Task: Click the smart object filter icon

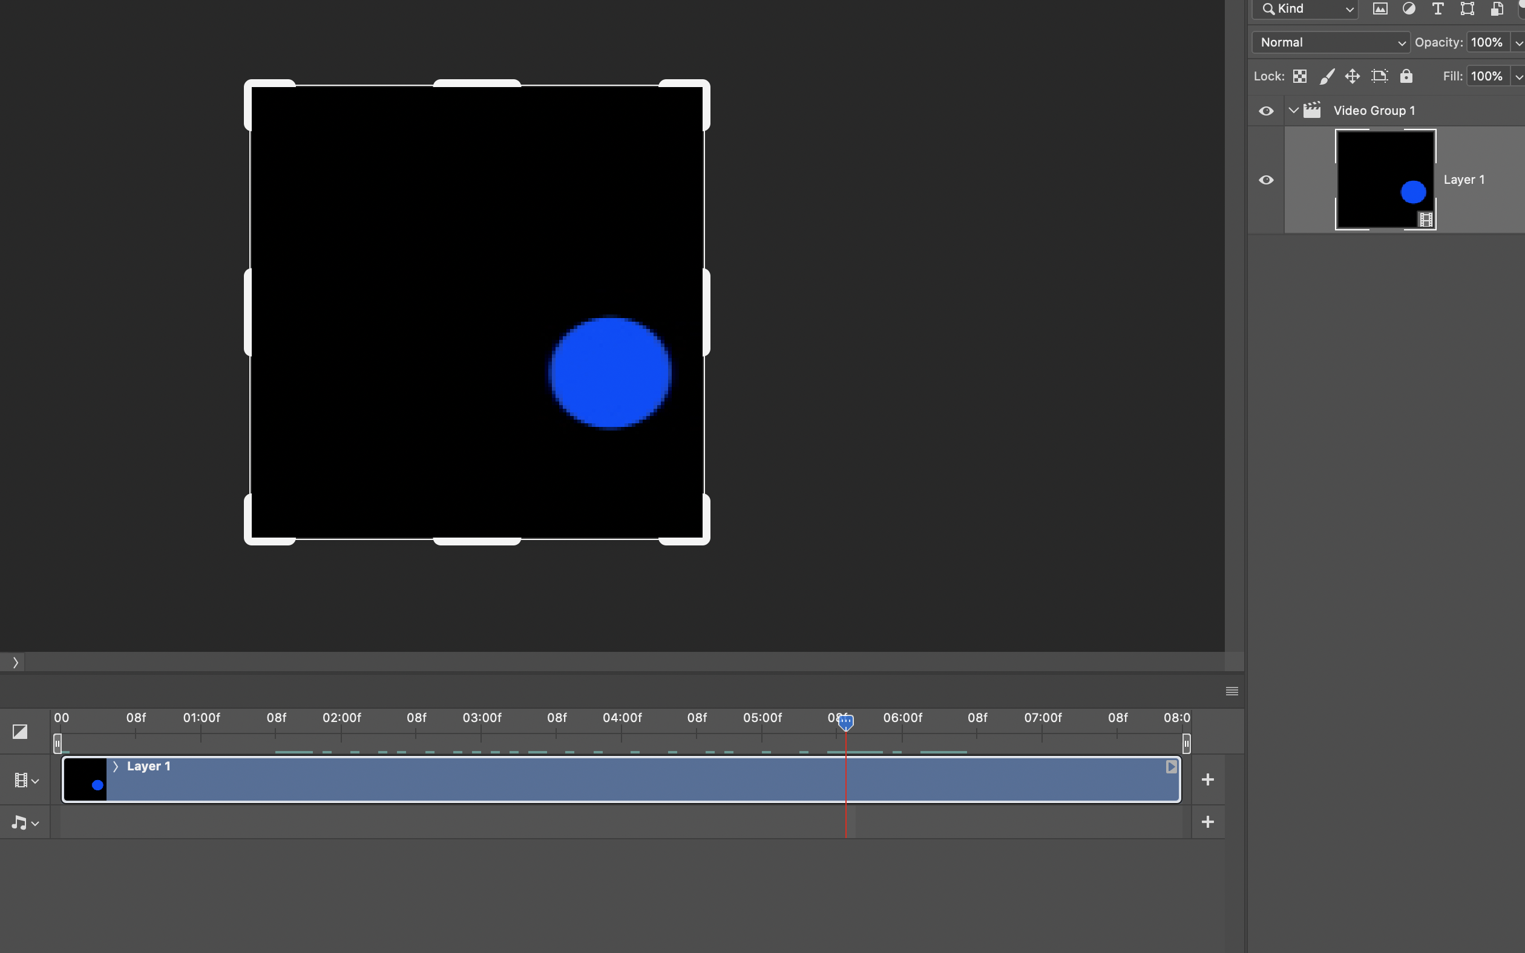Action: click(1497, 9)
